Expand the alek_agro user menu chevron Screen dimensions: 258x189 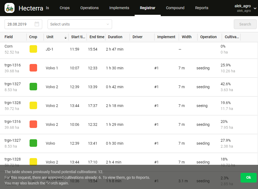[255, 8]
